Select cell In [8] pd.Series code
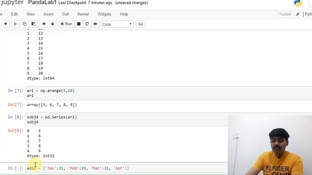Image resolution: width=312 pixels, height=175 pixels. (127, 120)
